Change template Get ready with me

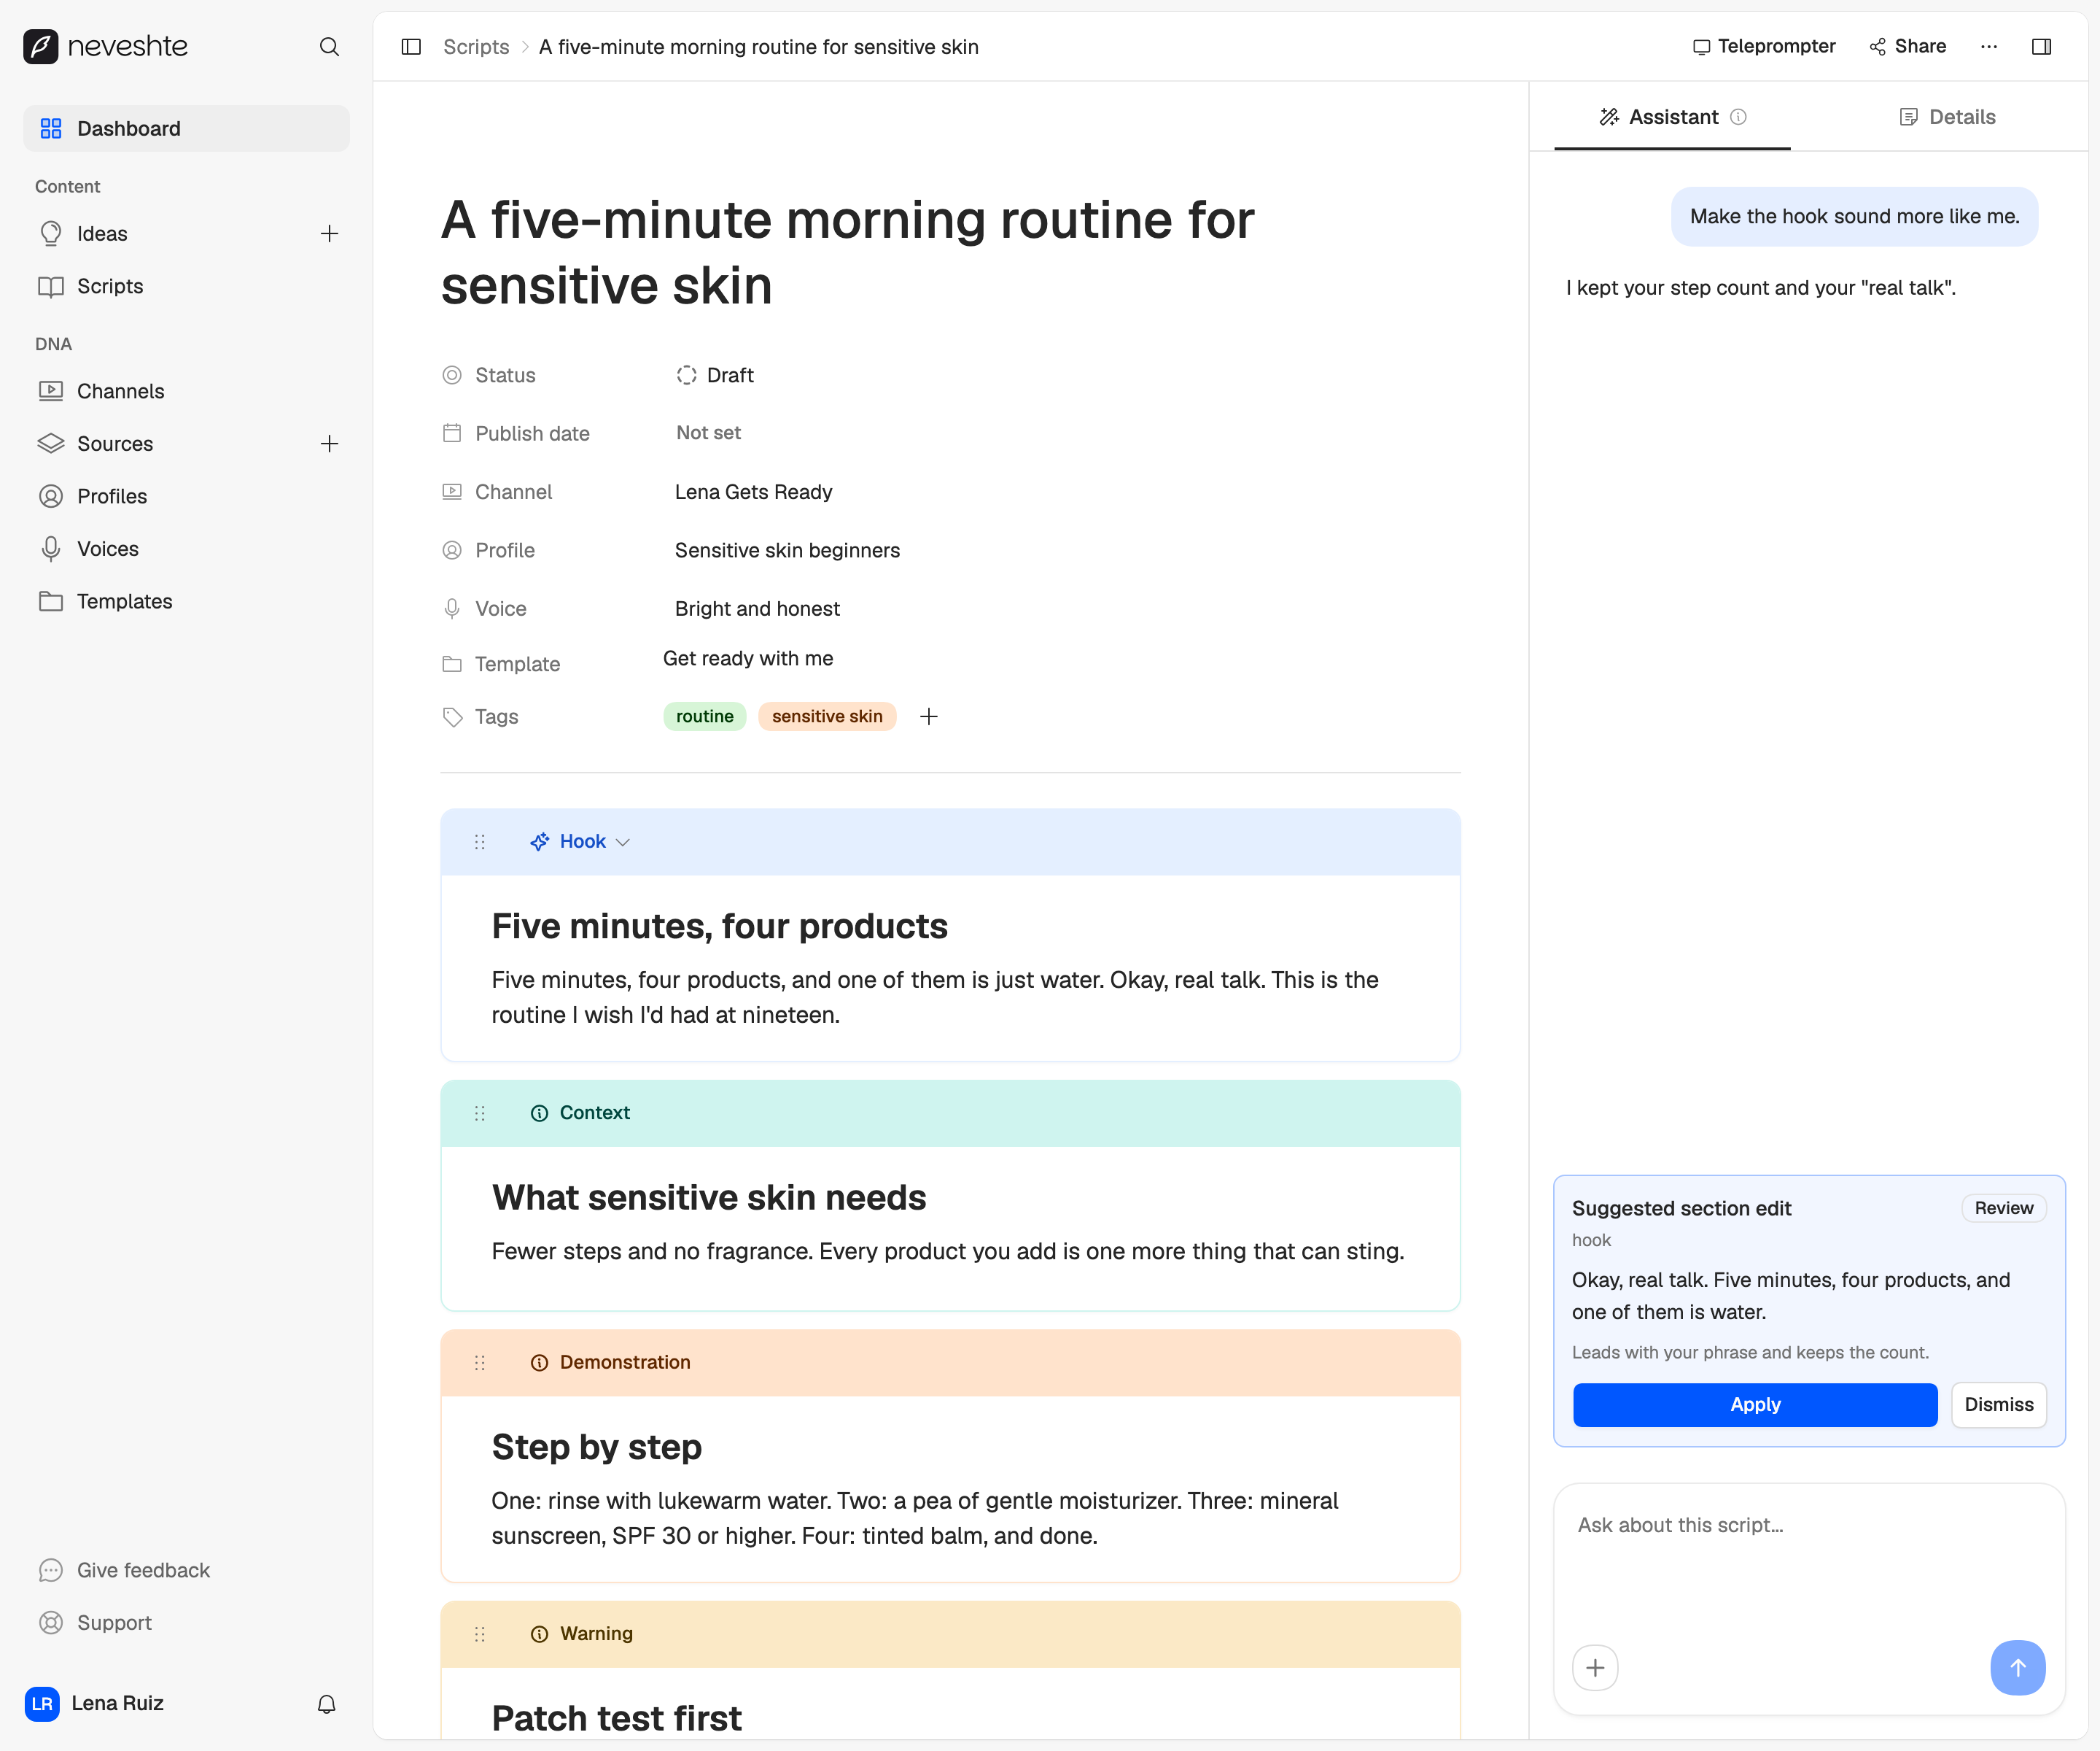click(748, 658)
